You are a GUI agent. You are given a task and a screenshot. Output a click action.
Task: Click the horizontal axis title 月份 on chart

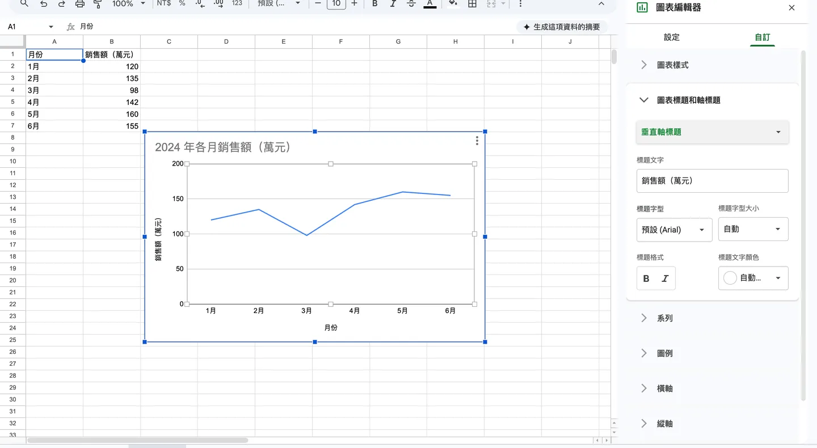pyautogui.click(x=331, y=328)
